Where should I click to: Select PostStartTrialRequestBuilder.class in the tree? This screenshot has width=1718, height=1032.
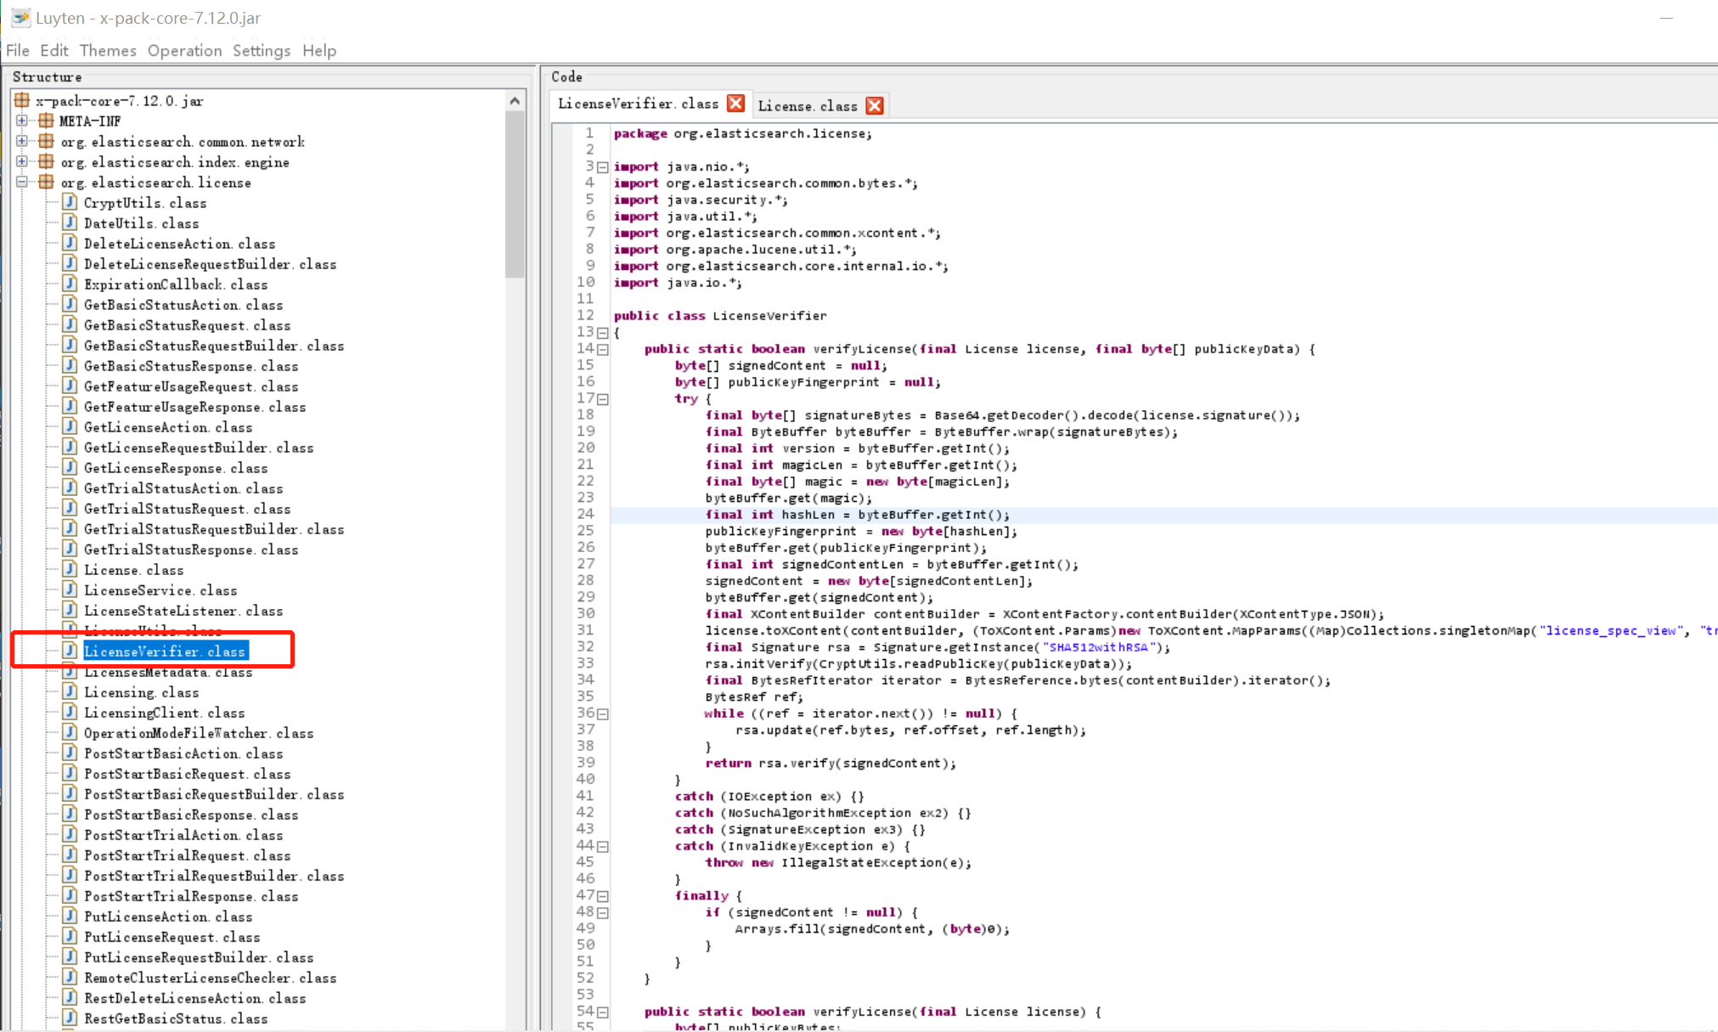pos(214,875)
